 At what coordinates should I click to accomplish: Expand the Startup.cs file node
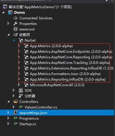8,124
